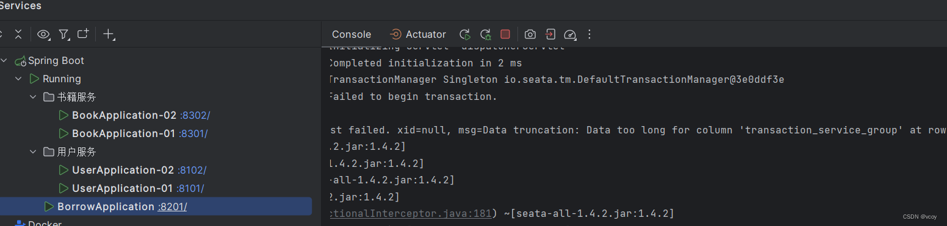Open the services filter menu

[x=64, y=35]
